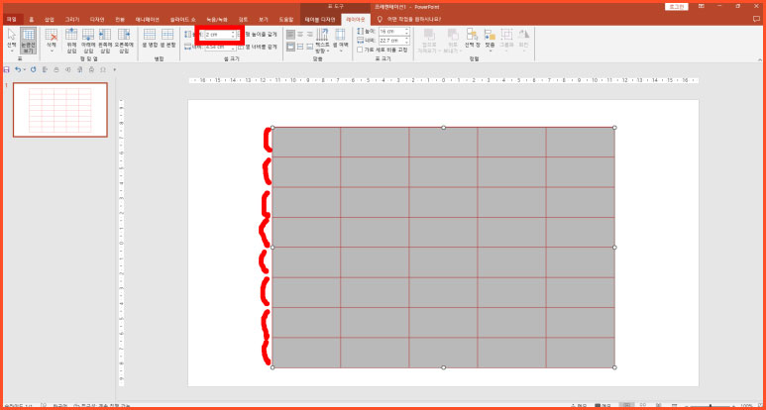Click Redo icon in quick access toolbar

pos(34,69)
